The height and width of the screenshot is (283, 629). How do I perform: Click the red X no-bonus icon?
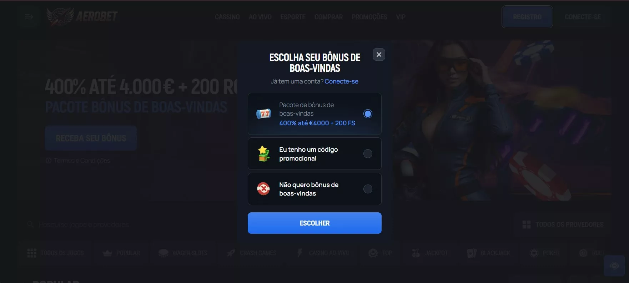(x=263, y=189)
